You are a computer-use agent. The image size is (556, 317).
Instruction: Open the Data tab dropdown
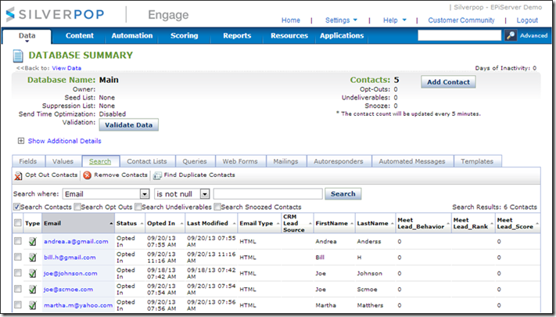pos(27,37)
